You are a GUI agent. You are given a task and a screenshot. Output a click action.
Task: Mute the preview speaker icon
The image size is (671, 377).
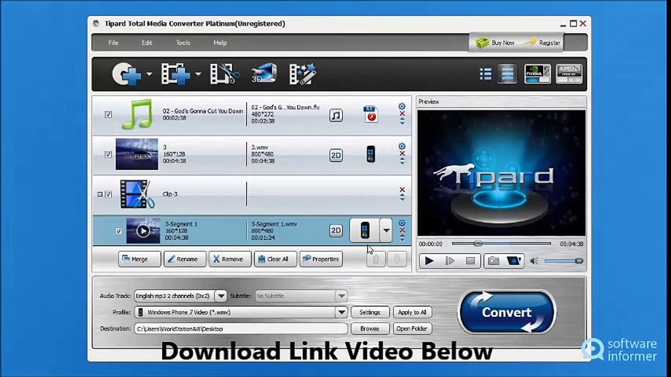(534, 261)
